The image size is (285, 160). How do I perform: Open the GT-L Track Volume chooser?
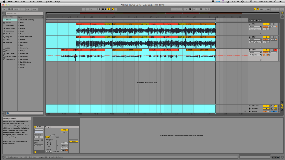255,29
